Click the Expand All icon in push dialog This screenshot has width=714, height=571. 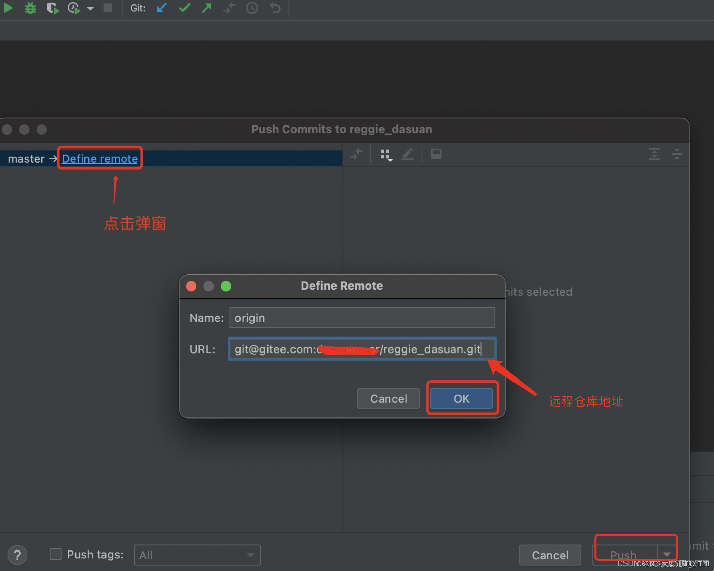pyautogui.click(x=654, y=154)
